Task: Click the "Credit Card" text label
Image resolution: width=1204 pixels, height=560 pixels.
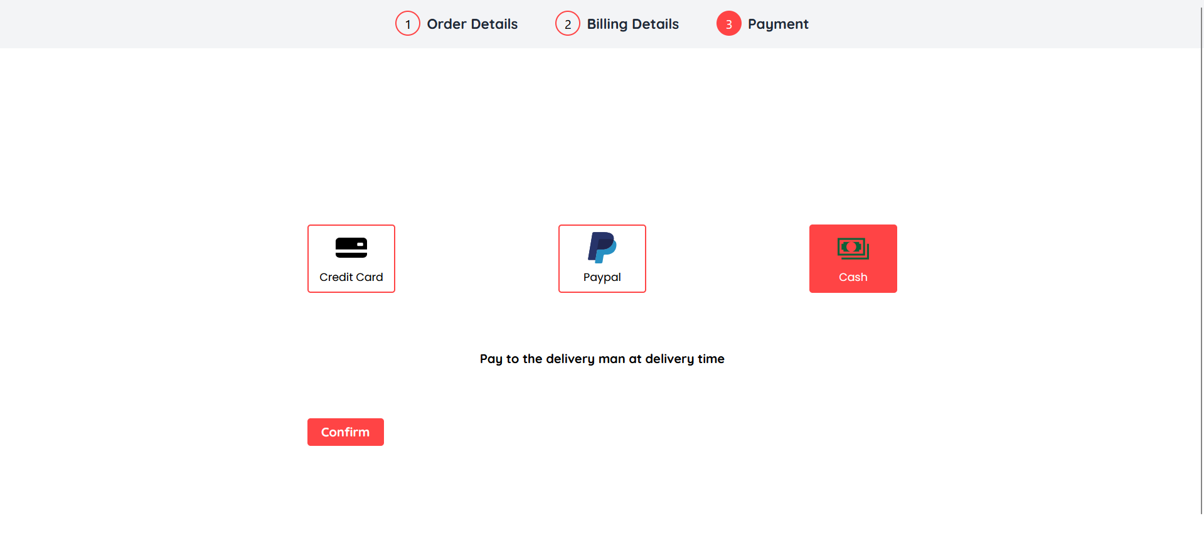Action: 351,277
